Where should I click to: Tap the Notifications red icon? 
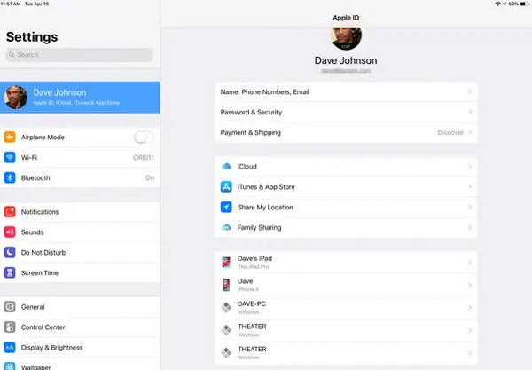pos(10,212)
